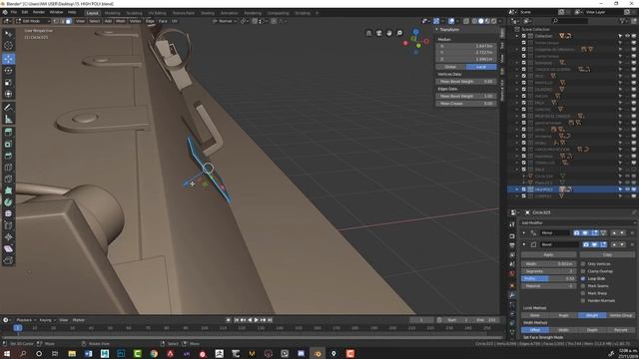This screenshot has height=359, width=639.
Task: Toggle Bevel modifier render visibility camera icon
Action: tap(586, 244)
